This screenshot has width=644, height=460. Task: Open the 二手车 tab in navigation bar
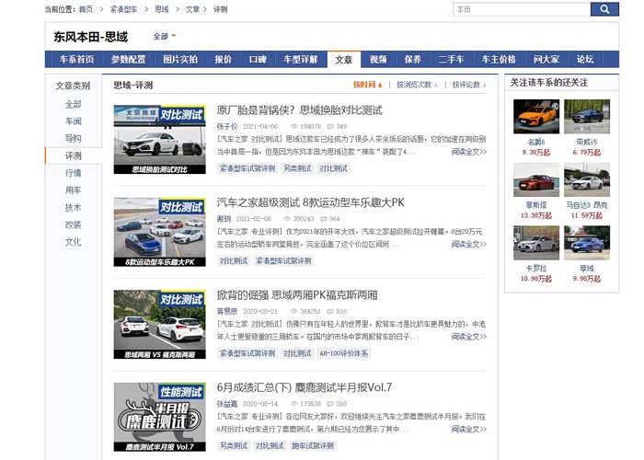pos(453,60)
